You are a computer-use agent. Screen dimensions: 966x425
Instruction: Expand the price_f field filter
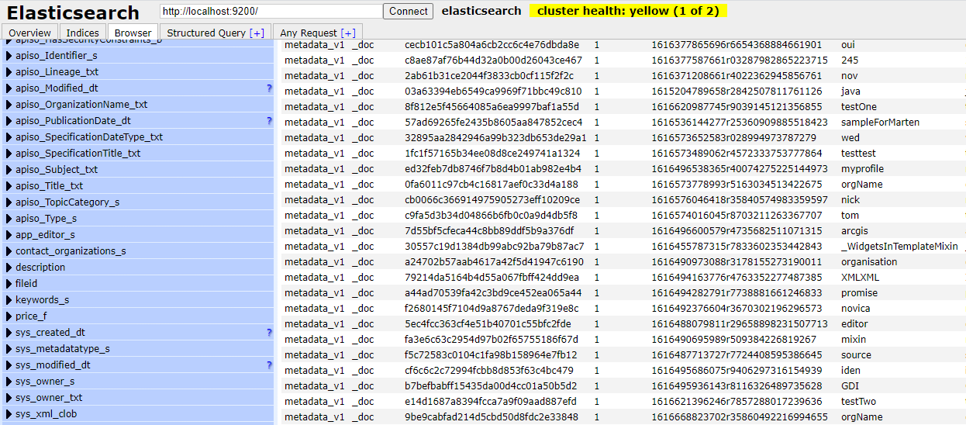pyautogui.click(x=138, y=316)
